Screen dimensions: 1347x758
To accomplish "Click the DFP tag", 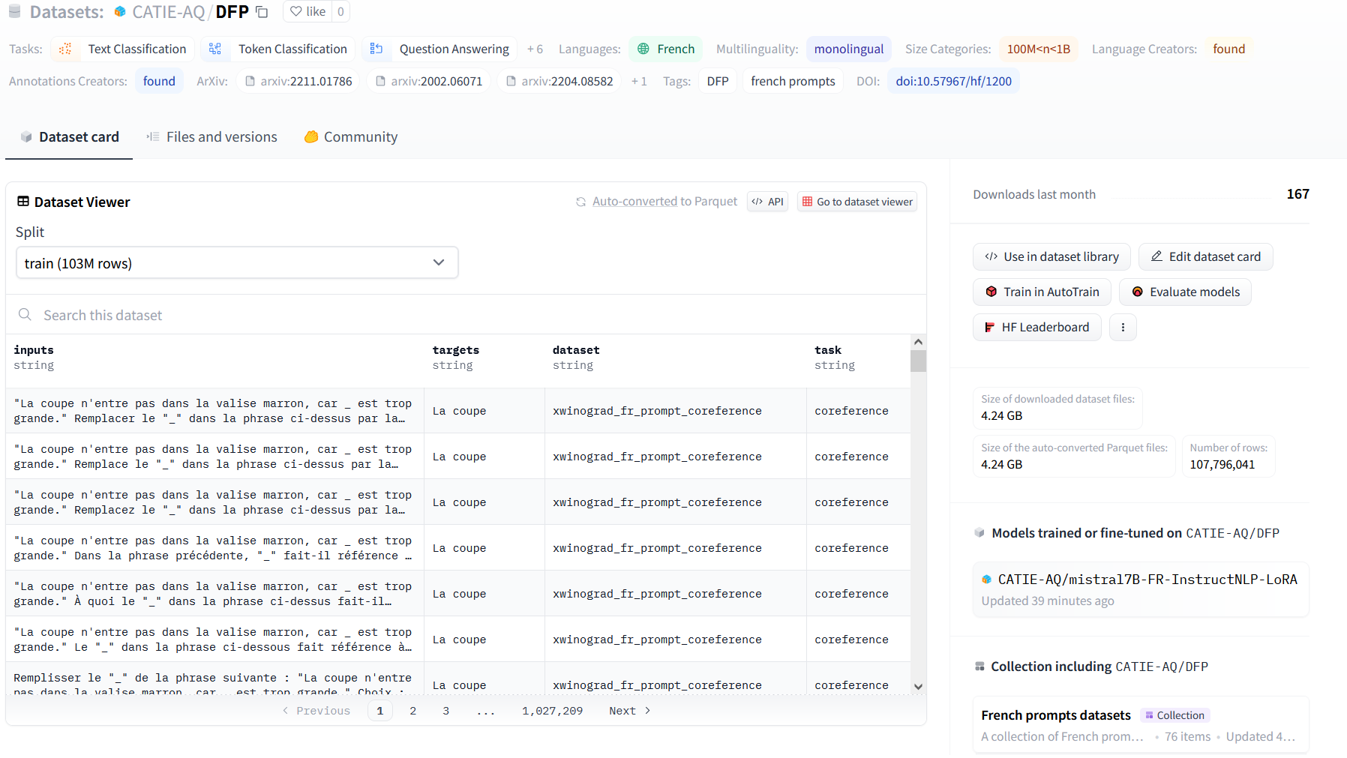I will point(718,81).
